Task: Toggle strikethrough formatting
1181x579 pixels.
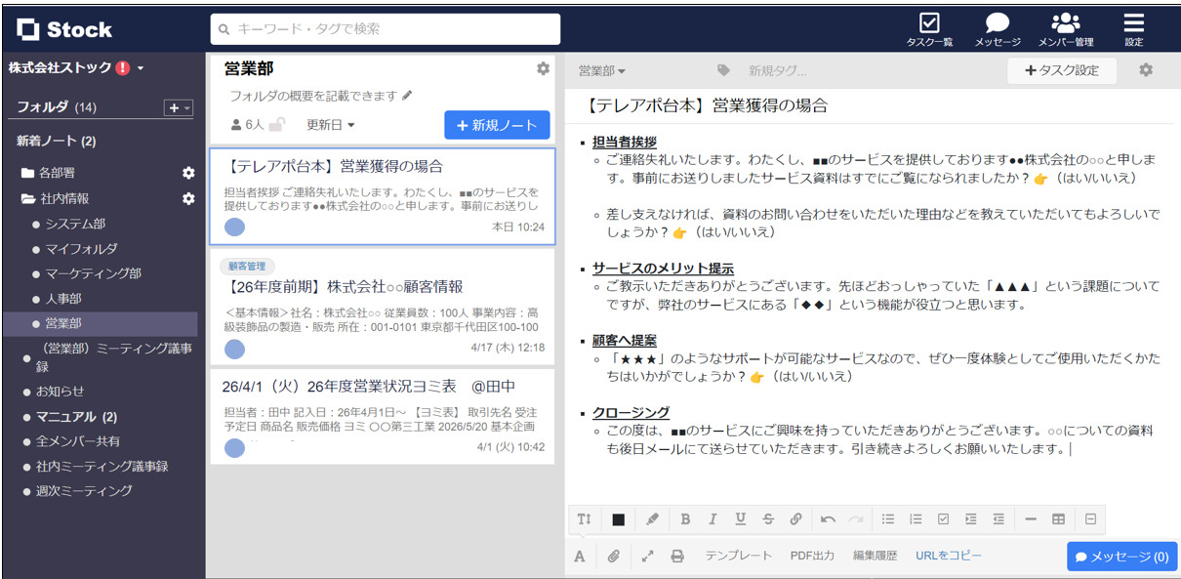Action: 768,519
